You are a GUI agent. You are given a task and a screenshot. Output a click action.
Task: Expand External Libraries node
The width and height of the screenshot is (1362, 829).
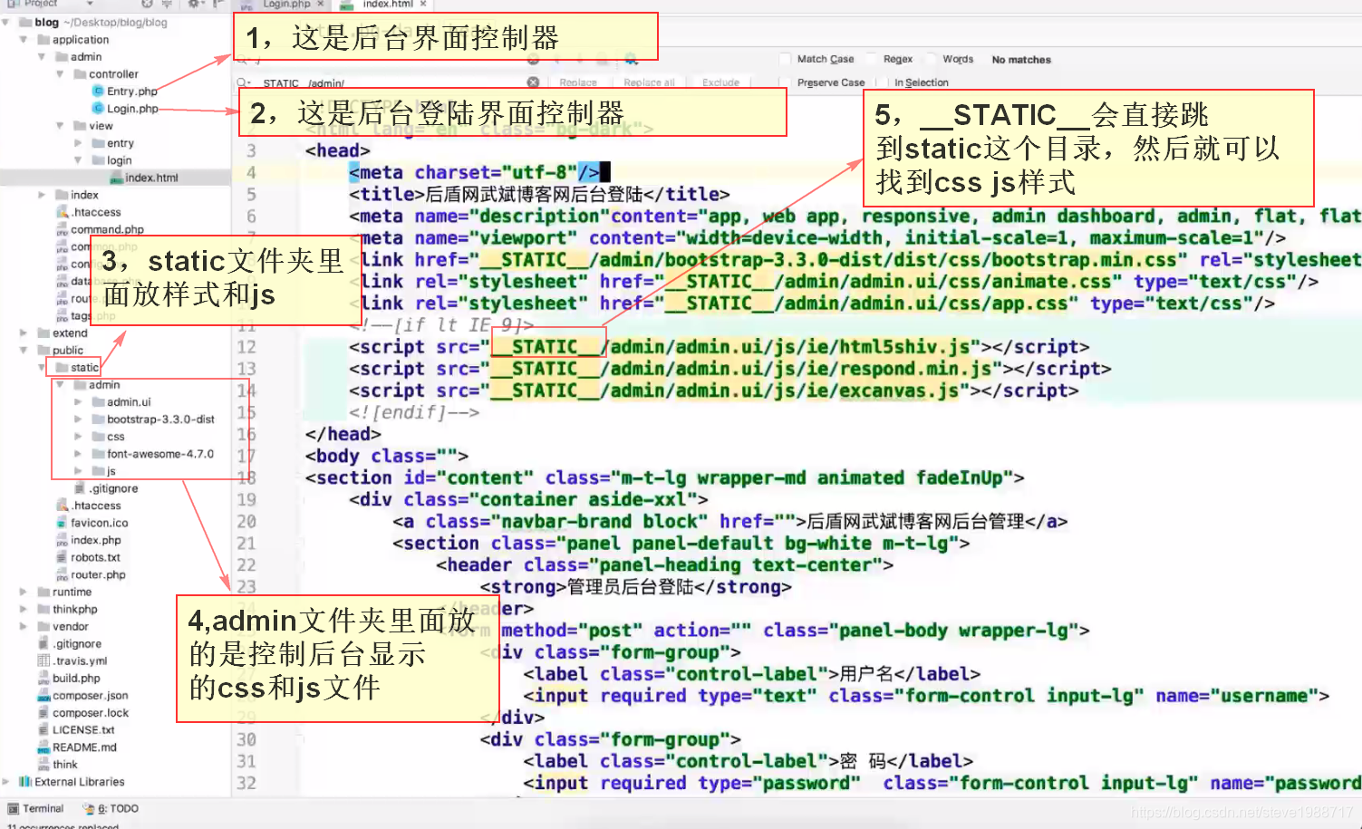click(6, 781)
